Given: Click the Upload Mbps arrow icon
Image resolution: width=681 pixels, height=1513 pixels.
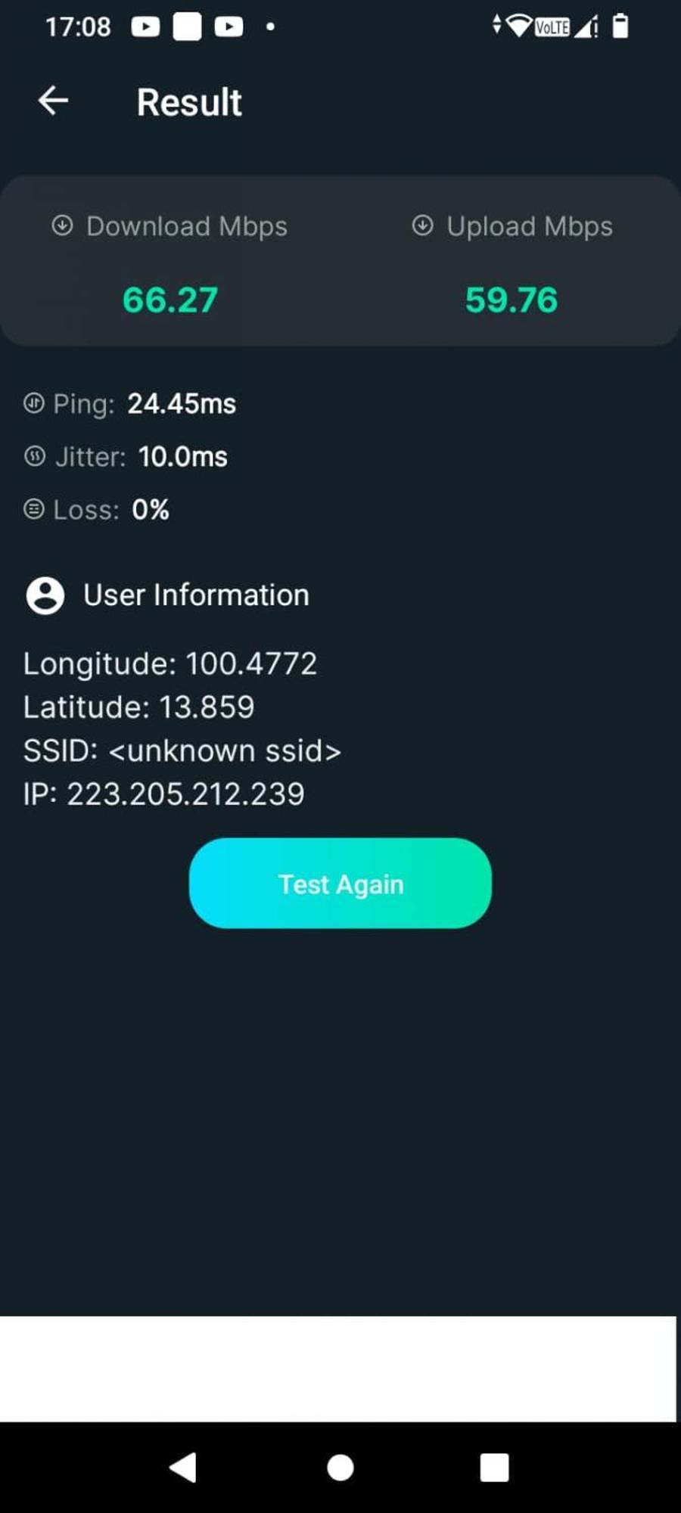Looking at the screenshot, I should [x=422, y=225].
